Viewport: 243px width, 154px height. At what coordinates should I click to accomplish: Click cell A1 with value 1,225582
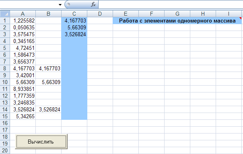pos(23,21)
